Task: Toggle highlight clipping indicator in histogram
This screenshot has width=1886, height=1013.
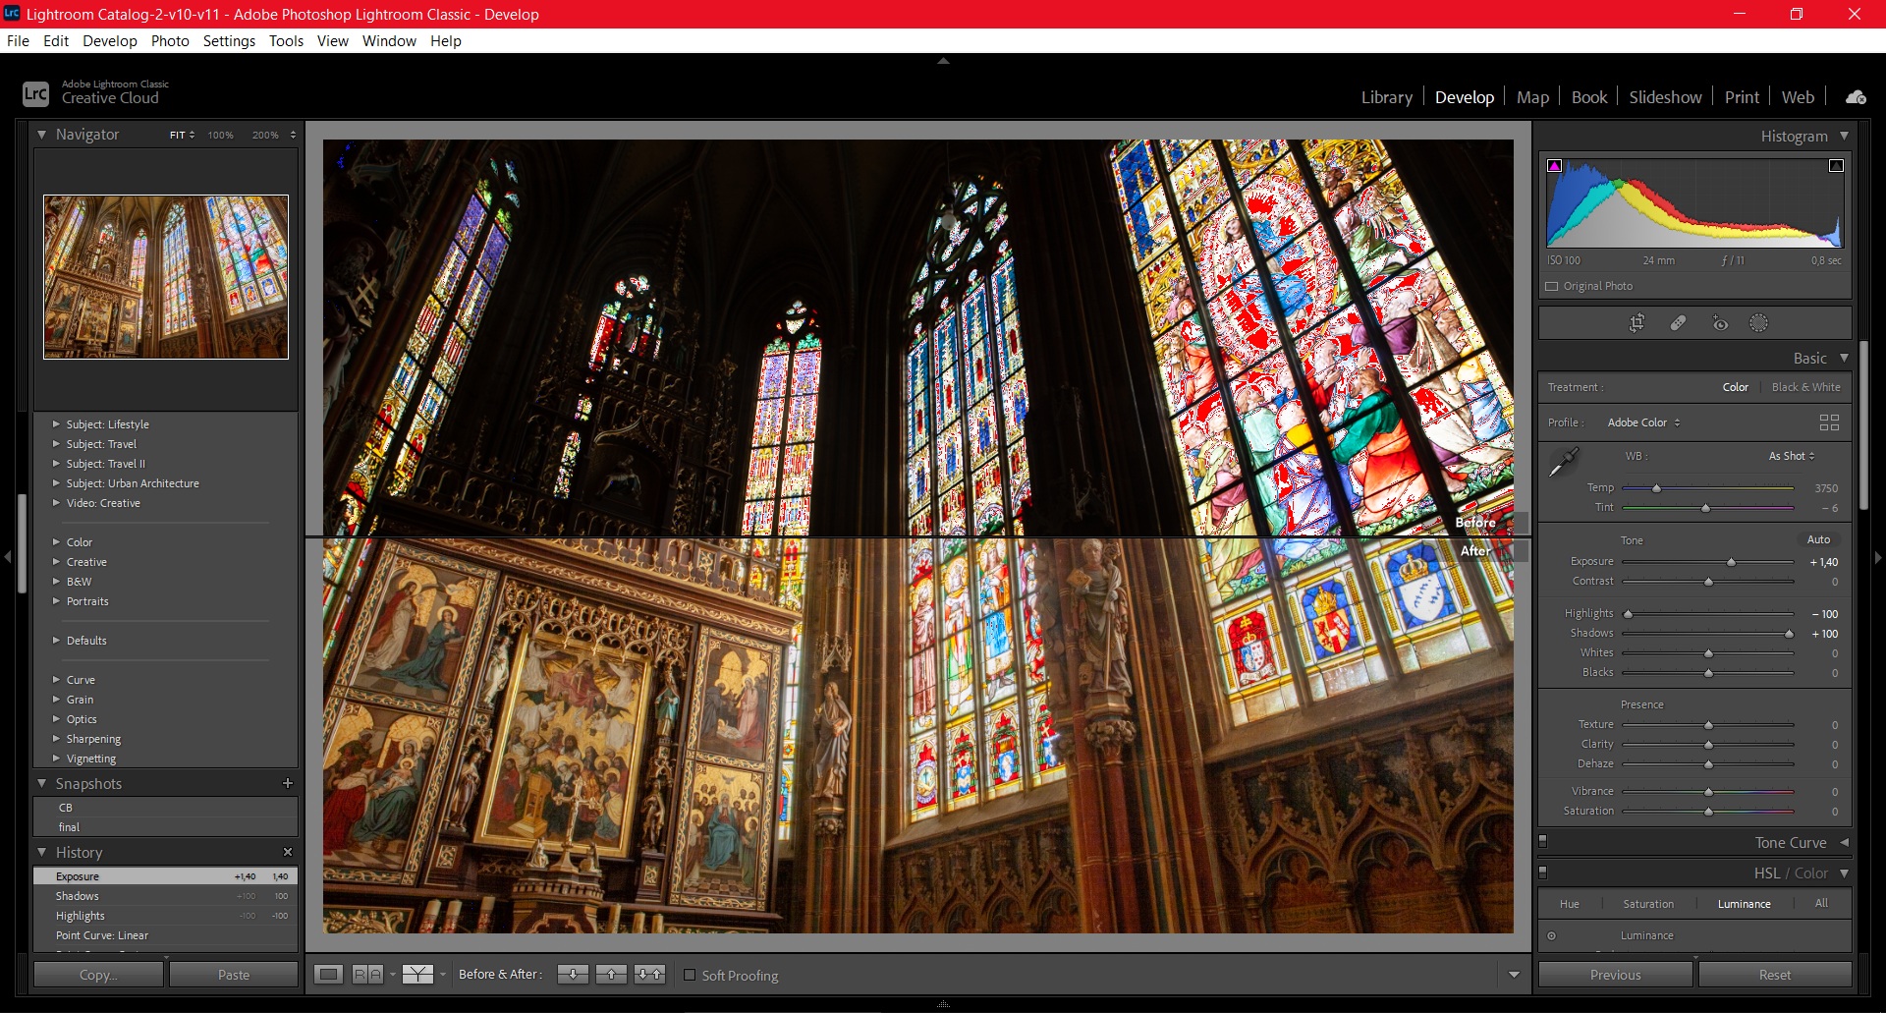Action: click(x=1836, y=166)
